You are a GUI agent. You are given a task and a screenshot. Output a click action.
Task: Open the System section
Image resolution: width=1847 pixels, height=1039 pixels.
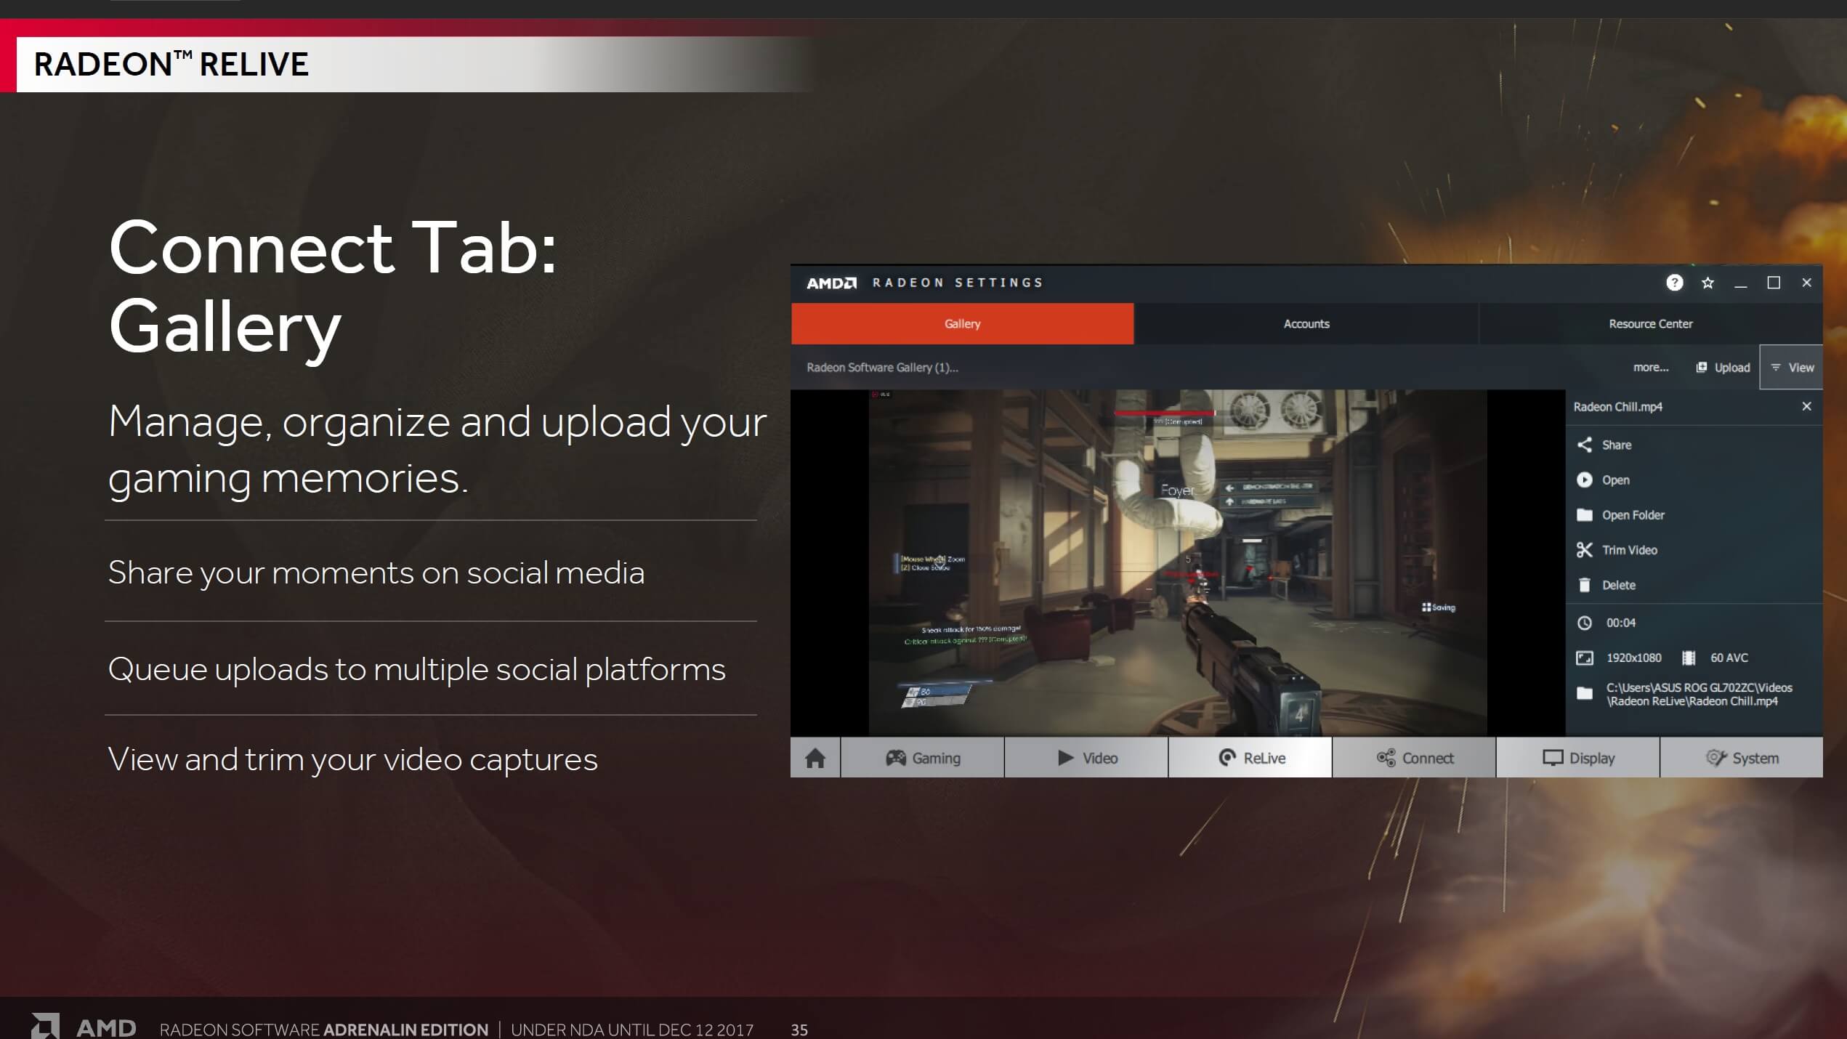1742,758
